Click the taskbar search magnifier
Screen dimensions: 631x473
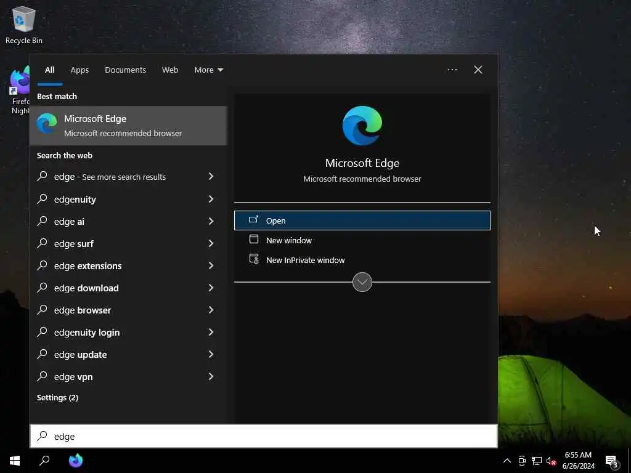point(44,461)
